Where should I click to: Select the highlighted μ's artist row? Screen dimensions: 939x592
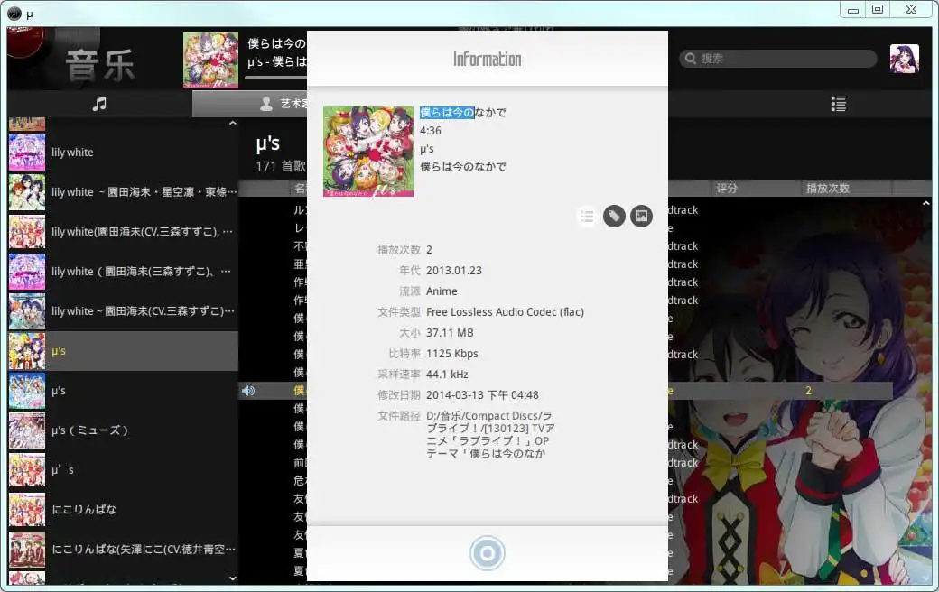(x=123, y=351)
